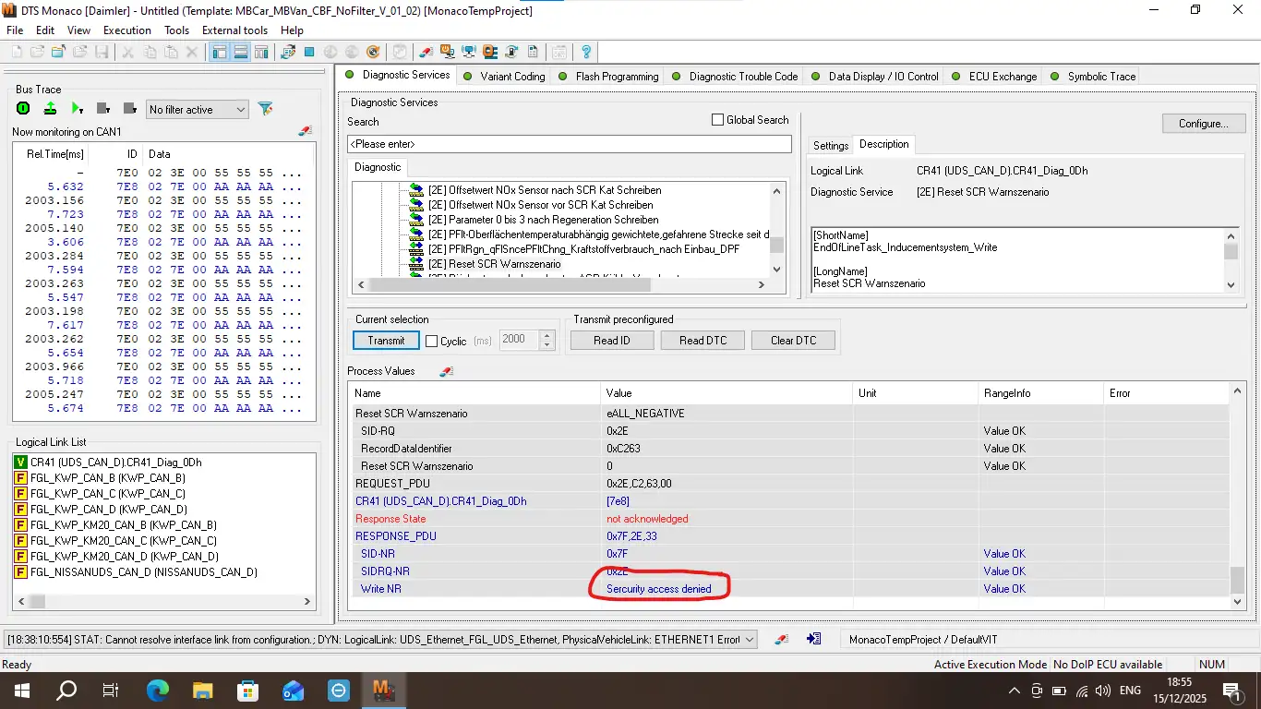Expand the status bar message dropdown
The height and width of the screenshot is (709, 1261).
750,639
